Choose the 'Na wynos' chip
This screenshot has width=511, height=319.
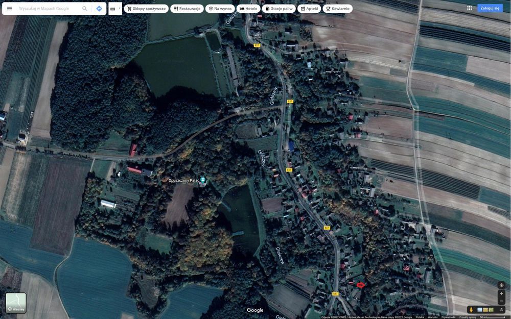(x=220, y=9)
